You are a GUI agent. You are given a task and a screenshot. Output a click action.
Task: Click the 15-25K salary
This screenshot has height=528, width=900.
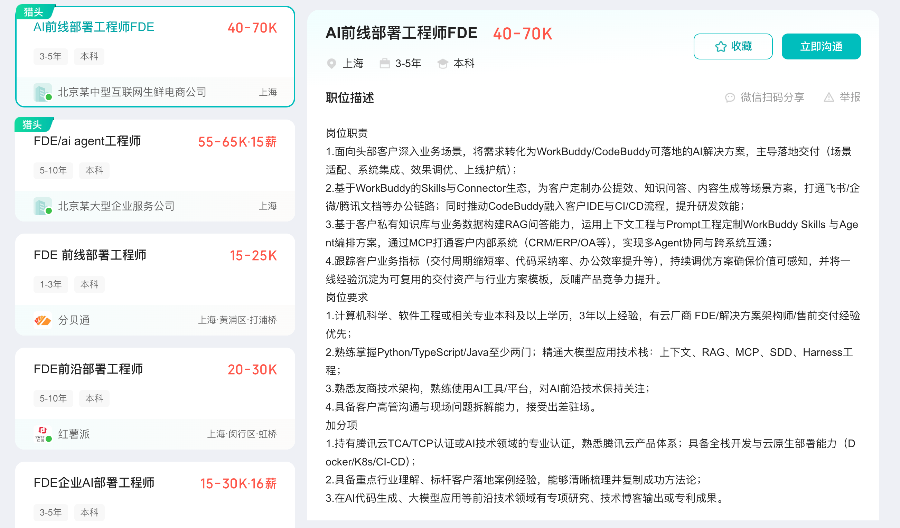click(253, 256)
